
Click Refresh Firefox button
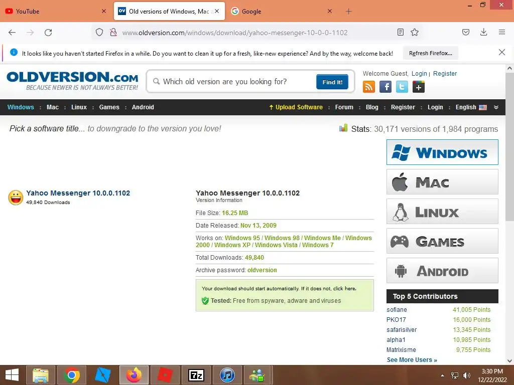(430, 53)
